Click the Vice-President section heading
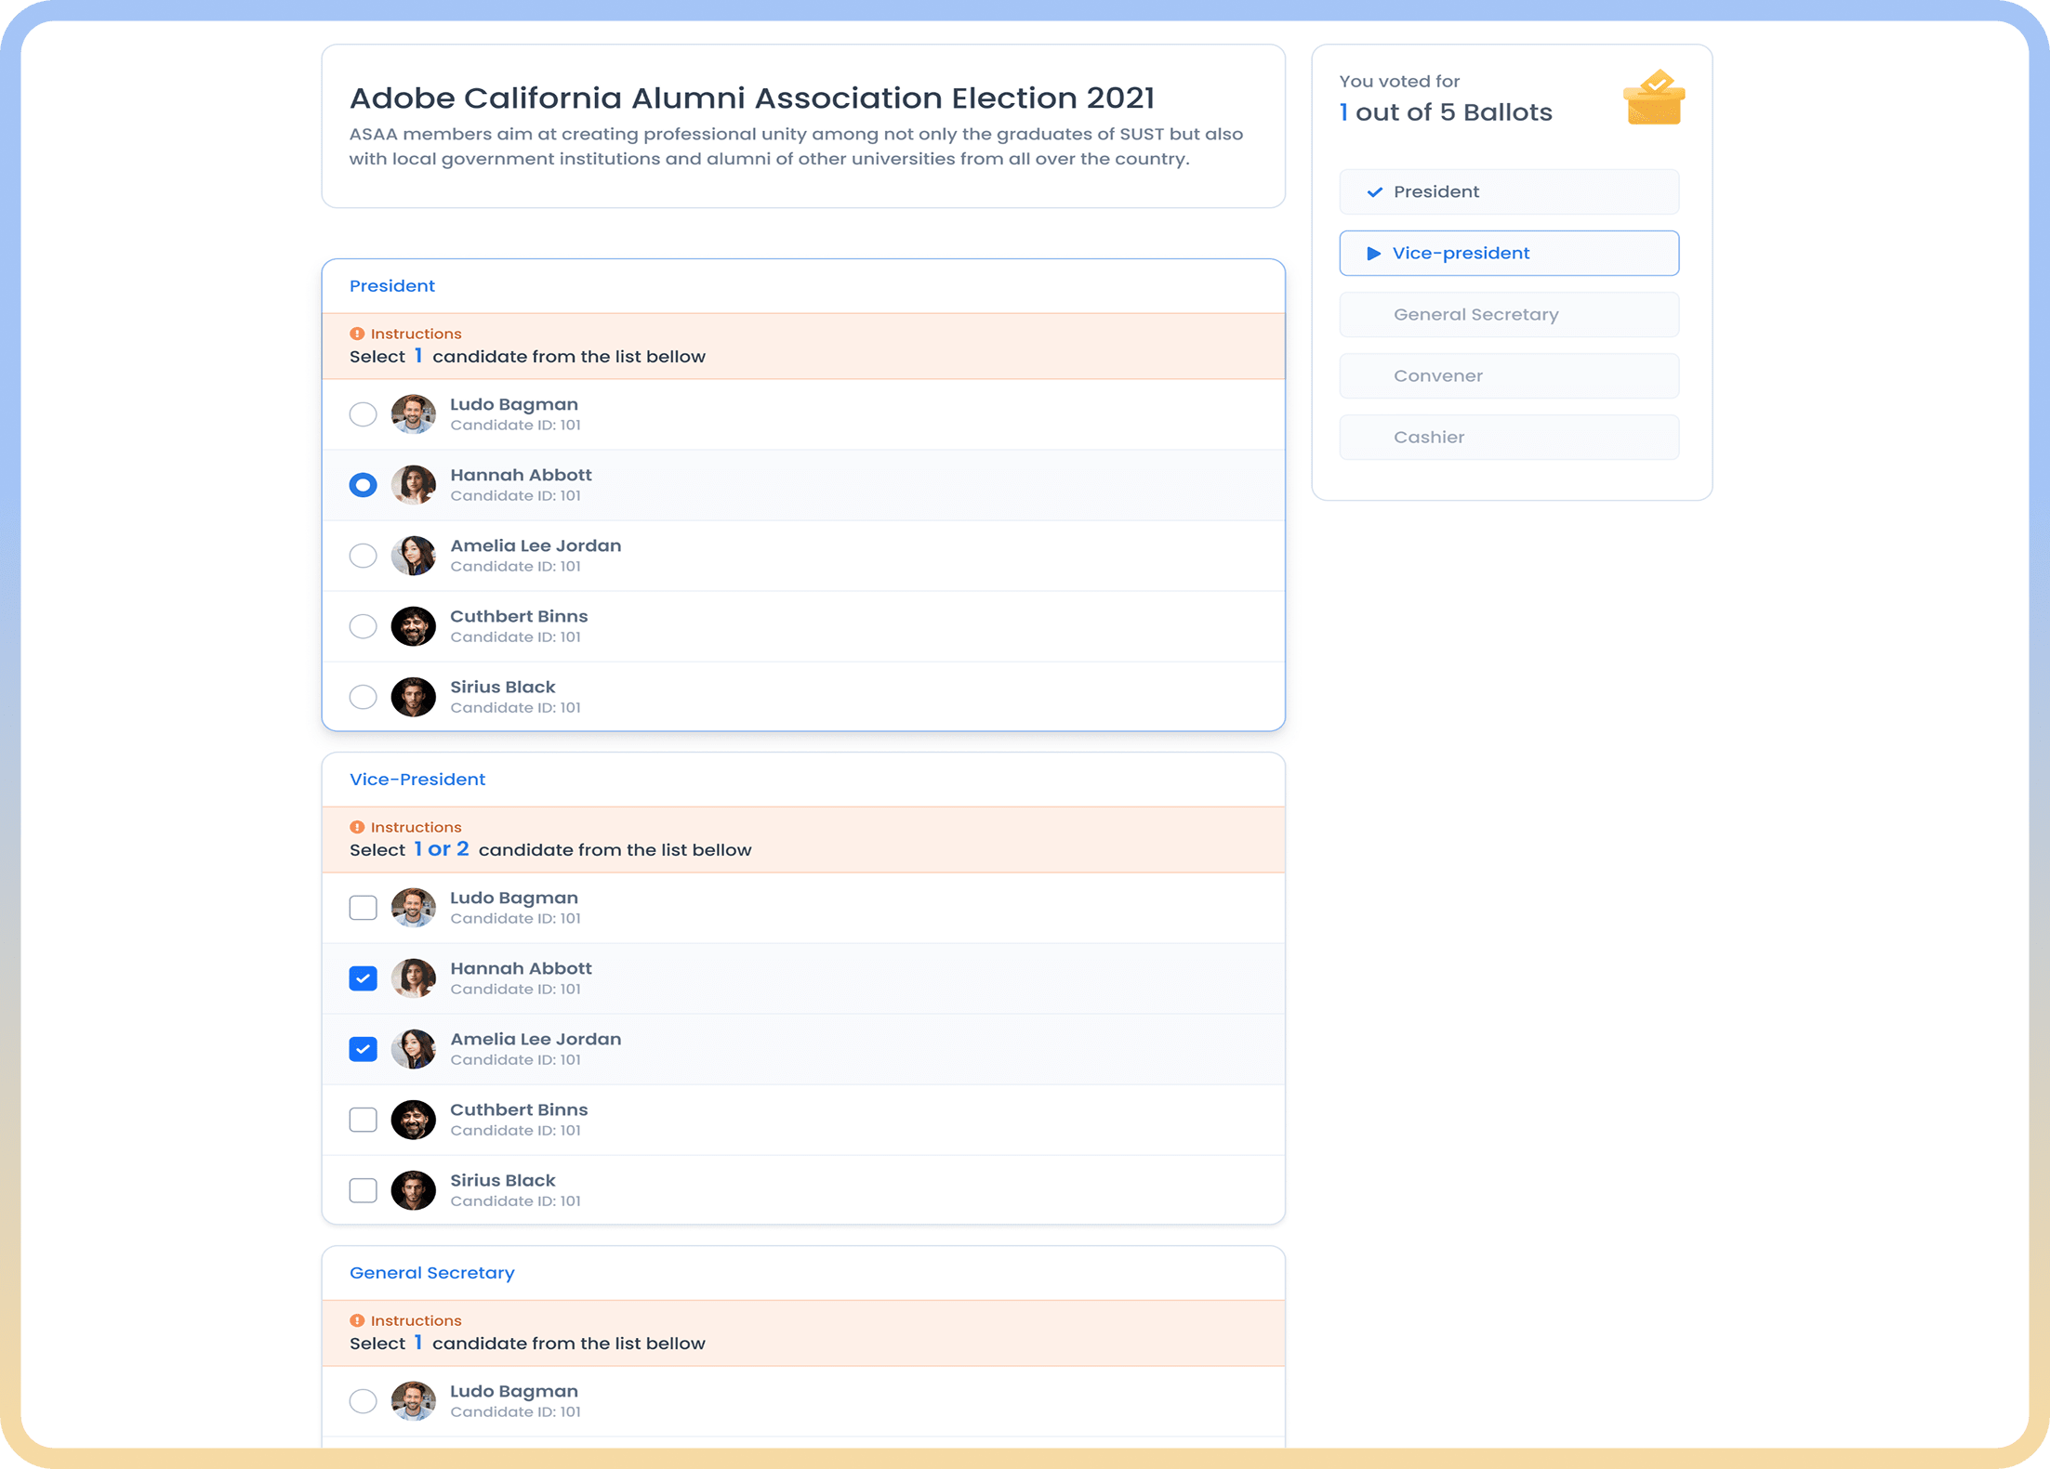Viewport: 2050px width, 1469px height. [417, 780]
